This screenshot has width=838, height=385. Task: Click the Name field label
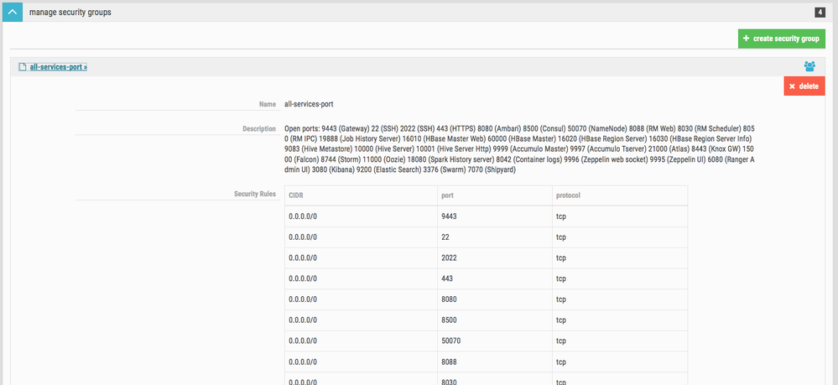(268, 104)
